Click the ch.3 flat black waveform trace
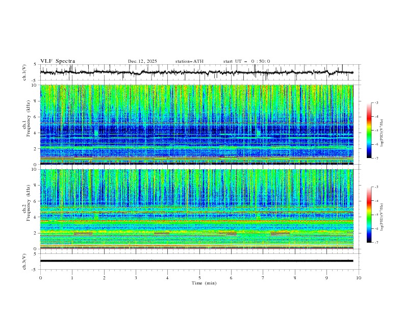 point(196,261)
